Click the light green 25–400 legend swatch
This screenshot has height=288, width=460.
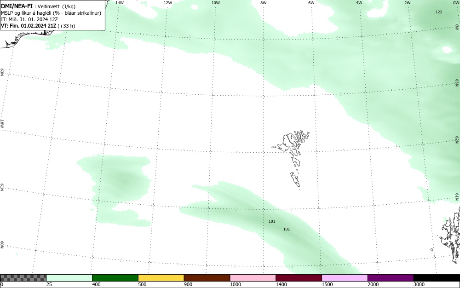(69, 278)
